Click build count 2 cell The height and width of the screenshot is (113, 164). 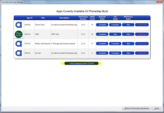coord(92,53)
